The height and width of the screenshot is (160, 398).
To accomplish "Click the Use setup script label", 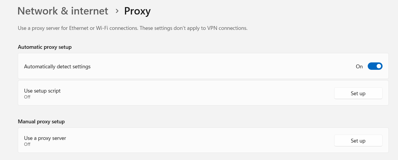I will [x=42, y=91].
